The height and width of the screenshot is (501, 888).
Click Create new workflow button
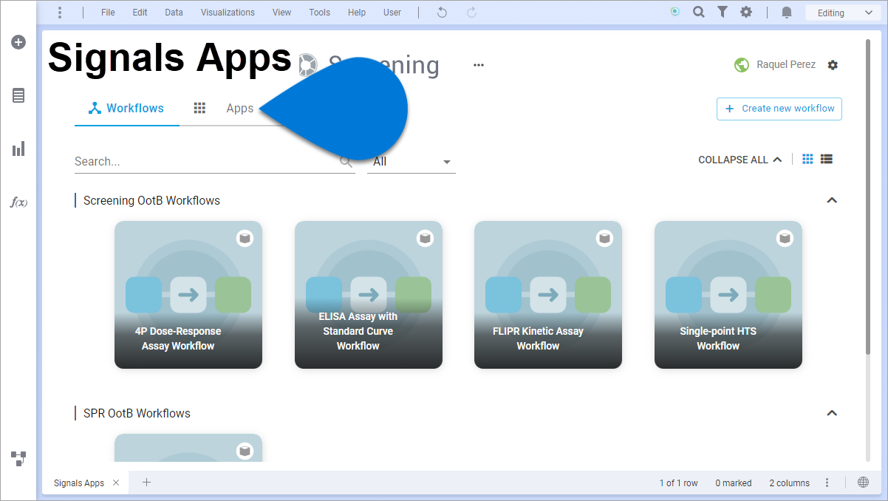click(x=779, y=109)
